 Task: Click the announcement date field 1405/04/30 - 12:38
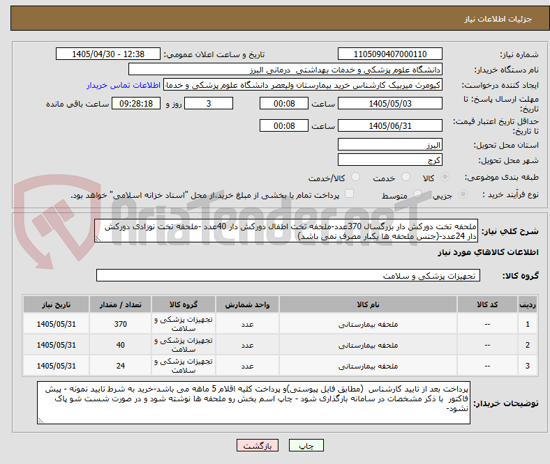click(108, 54)
